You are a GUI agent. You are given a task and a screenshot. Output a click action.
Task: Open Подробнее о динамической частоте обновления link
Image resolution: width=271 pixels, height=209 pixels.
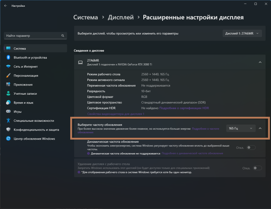(x=192, y=153)
